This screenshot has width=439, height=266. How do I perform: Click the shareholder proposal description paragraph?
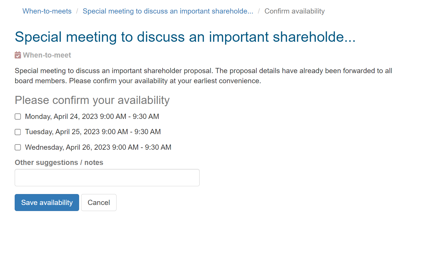[203, 76]
